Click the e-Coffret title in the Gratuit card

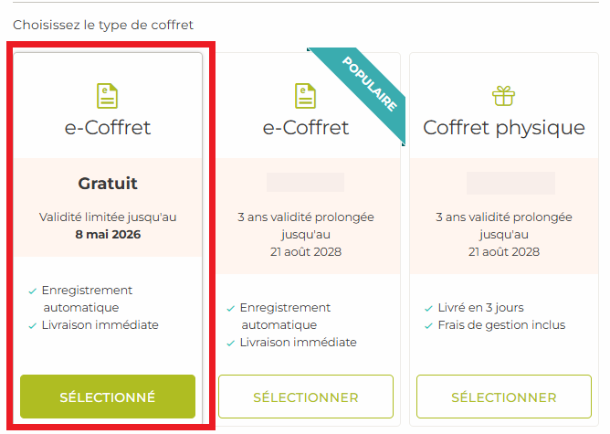tap(108, 128)
